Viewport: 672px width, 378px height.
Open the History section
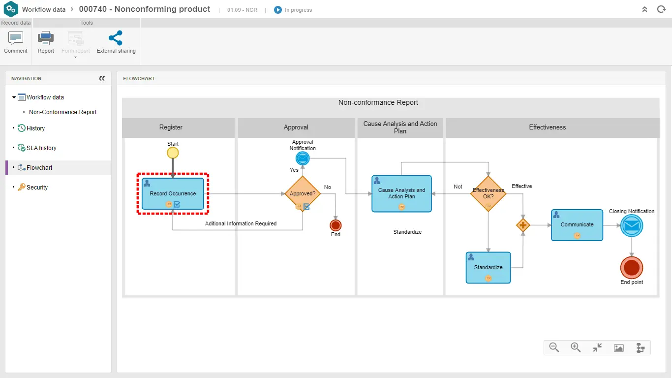(x=35, y=128)
